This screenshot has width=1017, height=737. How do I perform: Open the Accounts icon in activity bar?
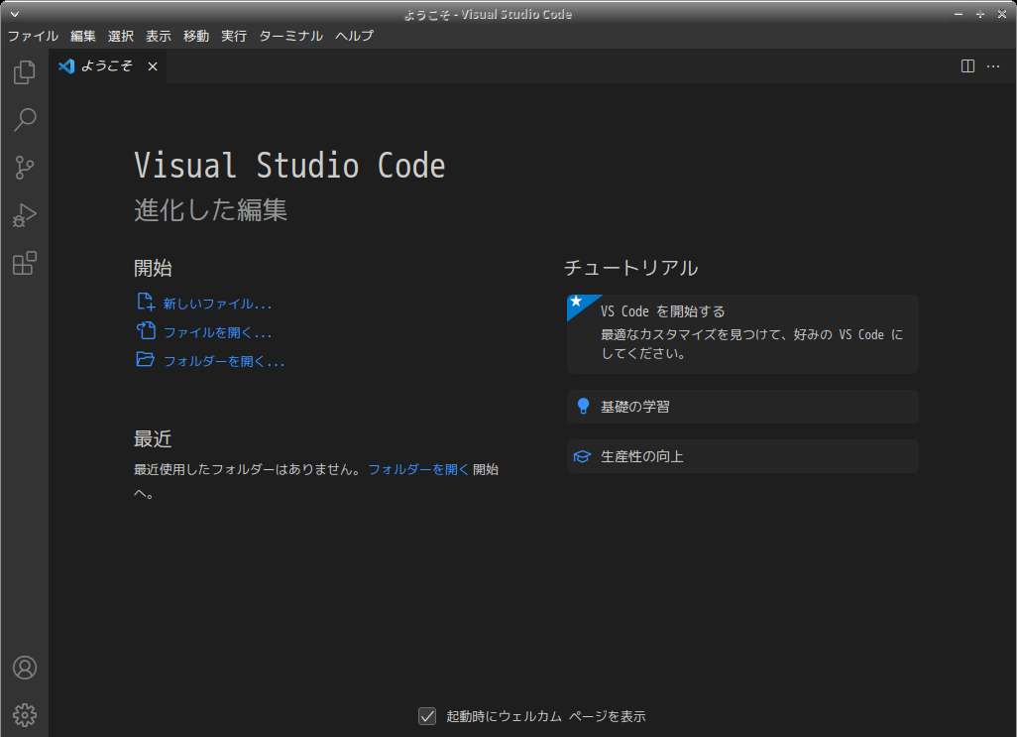(x=25, y=668)
